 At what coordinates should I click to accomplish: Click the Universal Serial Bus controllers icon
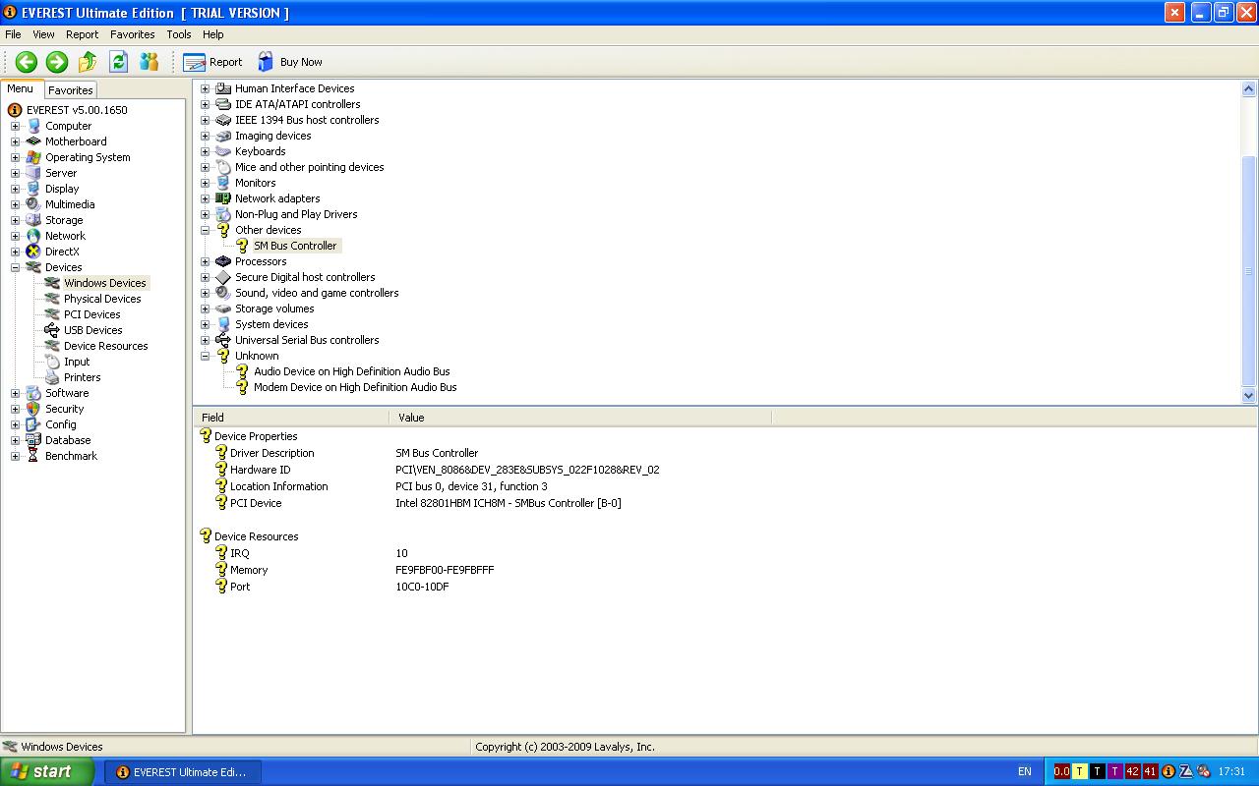click(223, 340)
